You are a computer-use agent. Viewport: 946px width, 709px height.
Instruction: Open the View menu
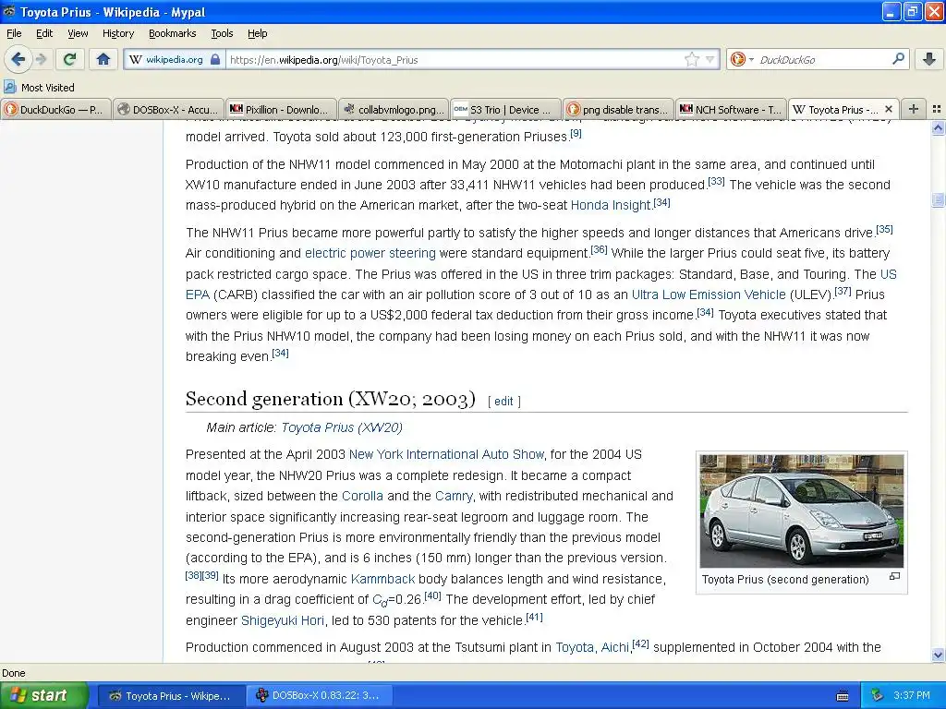[78, 34]
